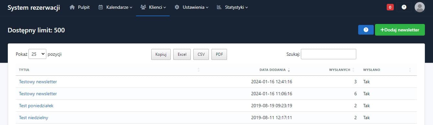Click the people icon beside Klienci
Screen dimensions: 433x125
click(143, 7)
